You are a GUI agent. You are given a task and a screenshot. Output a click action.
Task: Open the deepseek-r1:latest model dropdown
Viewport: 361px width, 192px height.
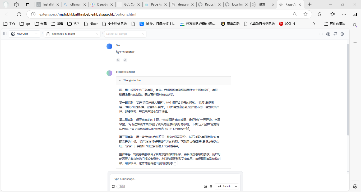[x=72, y=34]
